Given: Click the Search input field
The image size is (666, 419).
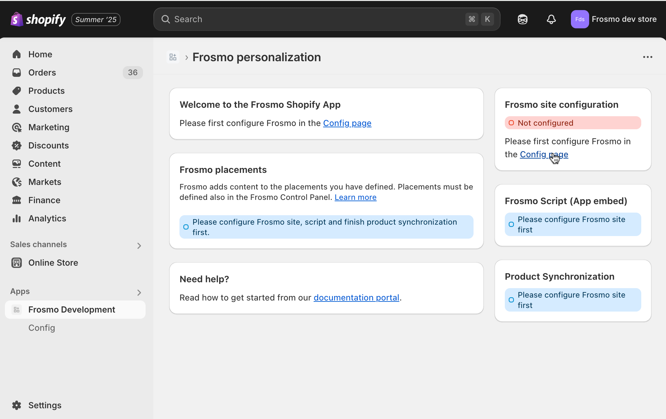Looking at the screenshot, I should click(x=326, y=19).
